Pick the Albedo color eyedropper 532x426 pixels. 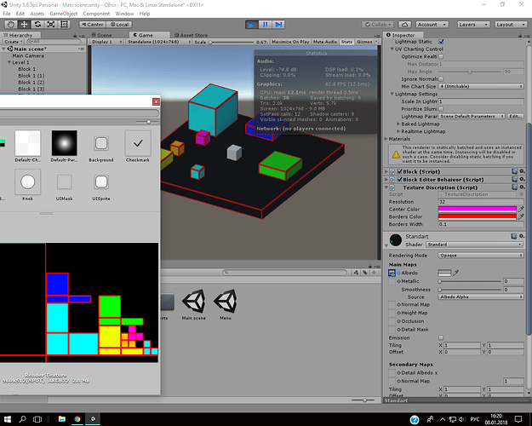[x=456, y=273]
